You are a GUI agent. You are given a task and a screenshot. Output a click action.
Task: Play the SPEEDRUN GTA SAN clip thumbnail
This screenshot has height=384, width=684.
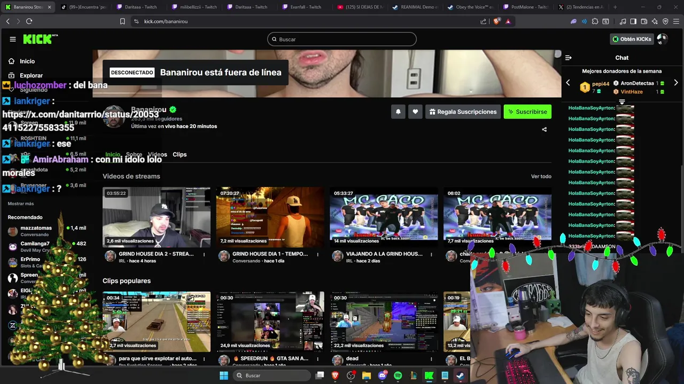[270, 322]
